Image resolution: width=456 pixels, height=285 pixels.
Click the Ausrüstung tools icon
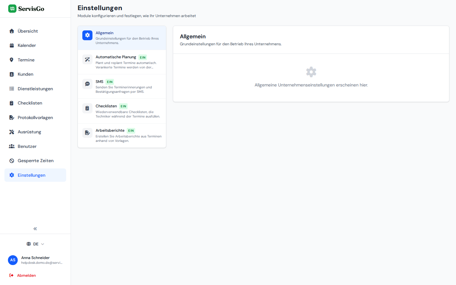tap(12, 132)
